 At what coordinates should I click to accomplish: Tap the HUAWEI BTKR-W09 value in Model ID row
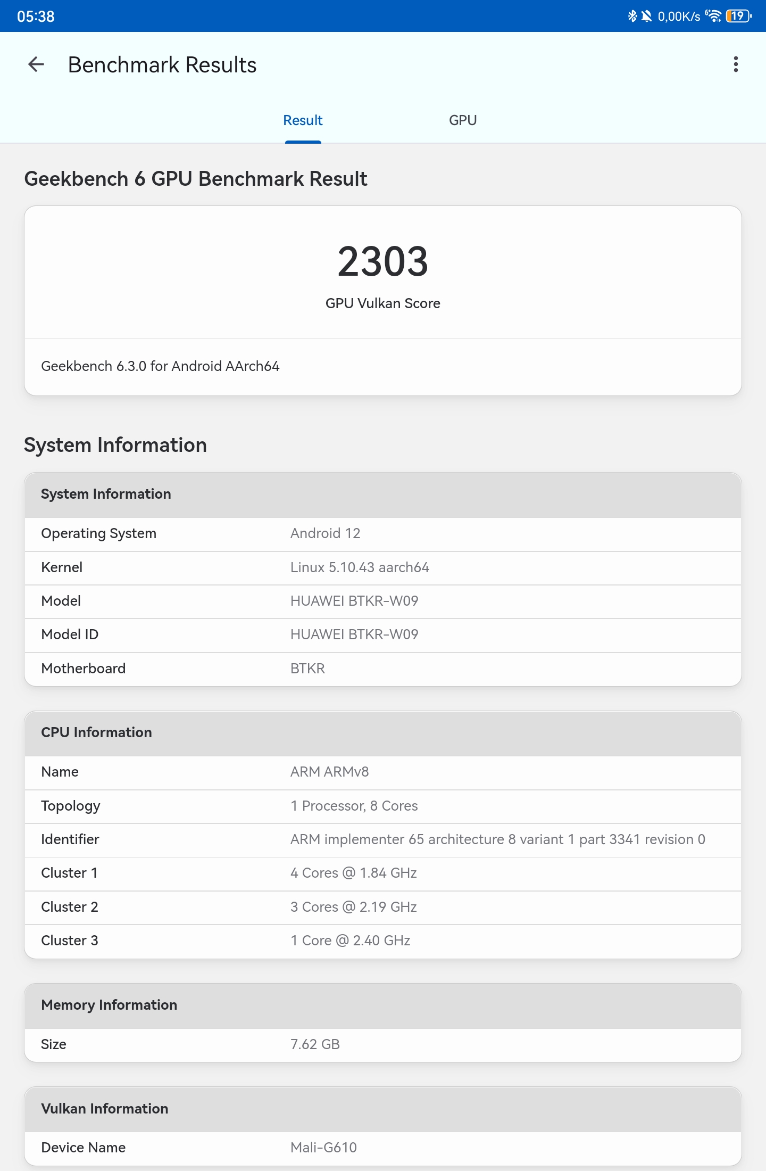354,634
